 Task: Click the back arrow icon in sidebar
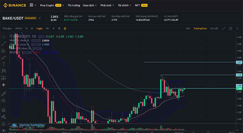click(x=4, y=85)
